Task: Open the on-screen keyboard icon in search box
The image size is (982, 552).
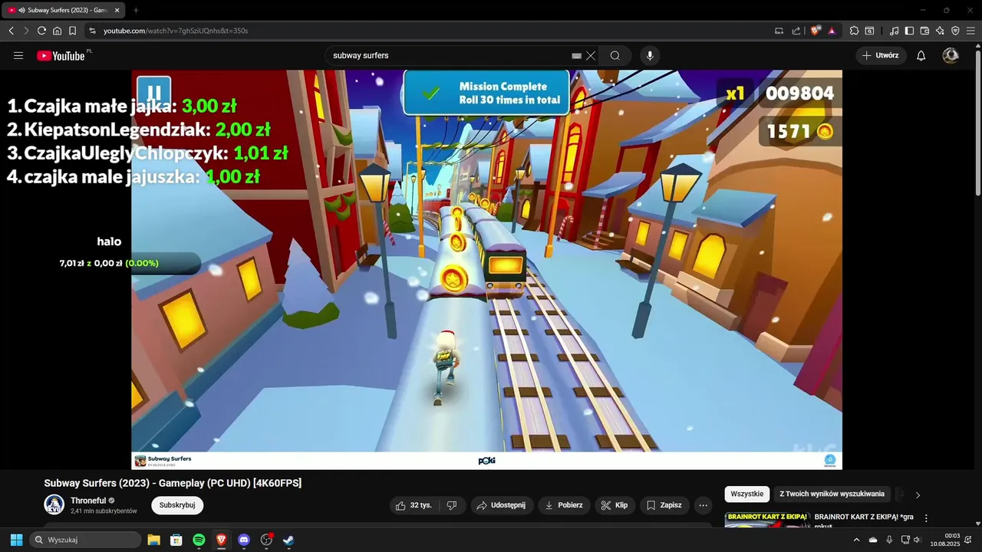Action: [577, 55]
